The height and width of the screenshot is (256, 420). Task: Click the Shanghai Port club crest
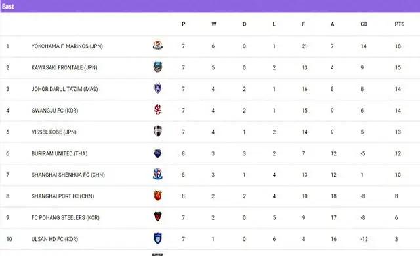[x=157, y=196]
